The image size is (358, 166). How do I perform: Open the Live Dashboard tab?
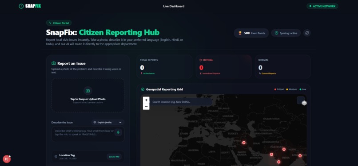pyautogui.click(x=174, y=6)
